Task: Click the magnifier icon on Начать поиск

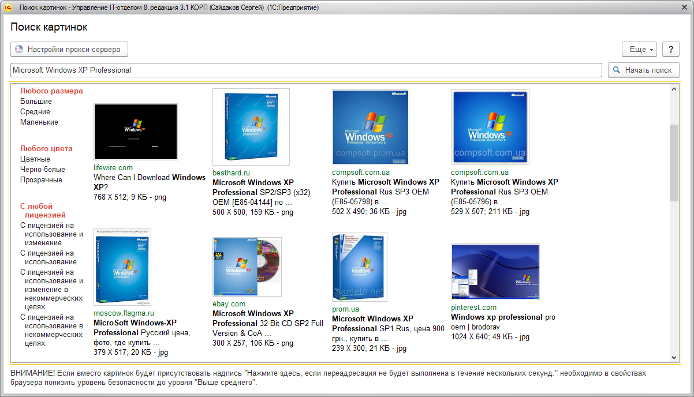Action: click(617, 70)
